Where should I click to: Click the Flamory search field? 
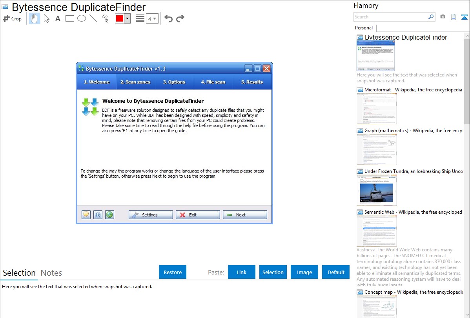pyautogui.click(x=391, y=17)
